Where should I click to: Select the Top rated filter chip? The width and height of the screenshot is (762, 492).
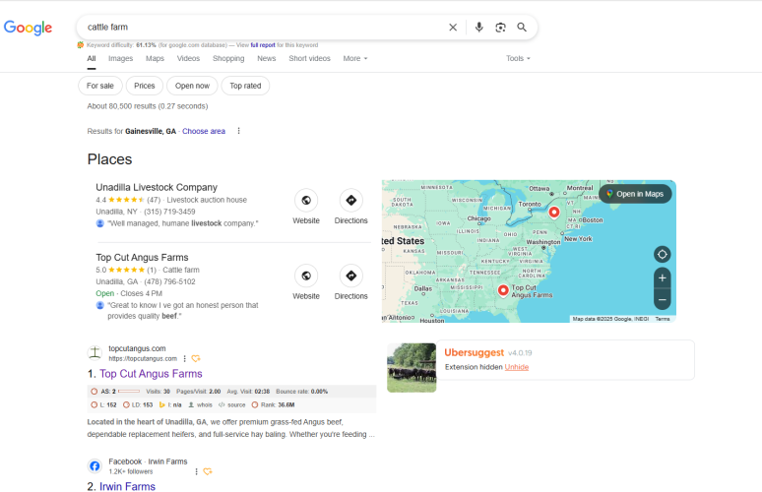245,86
